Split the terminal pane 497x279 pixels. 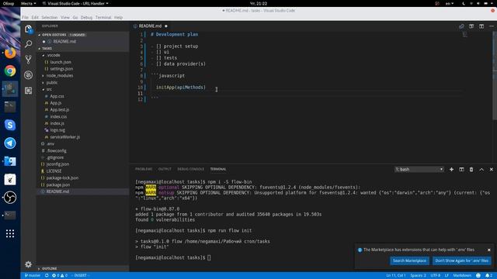click(461, 169)
